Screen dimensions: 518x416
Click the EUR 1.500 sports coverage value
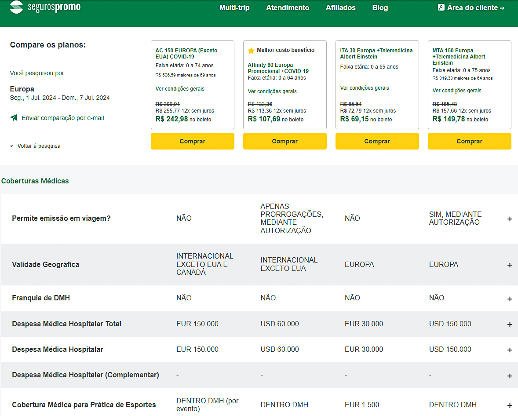[x=362, y=405]
